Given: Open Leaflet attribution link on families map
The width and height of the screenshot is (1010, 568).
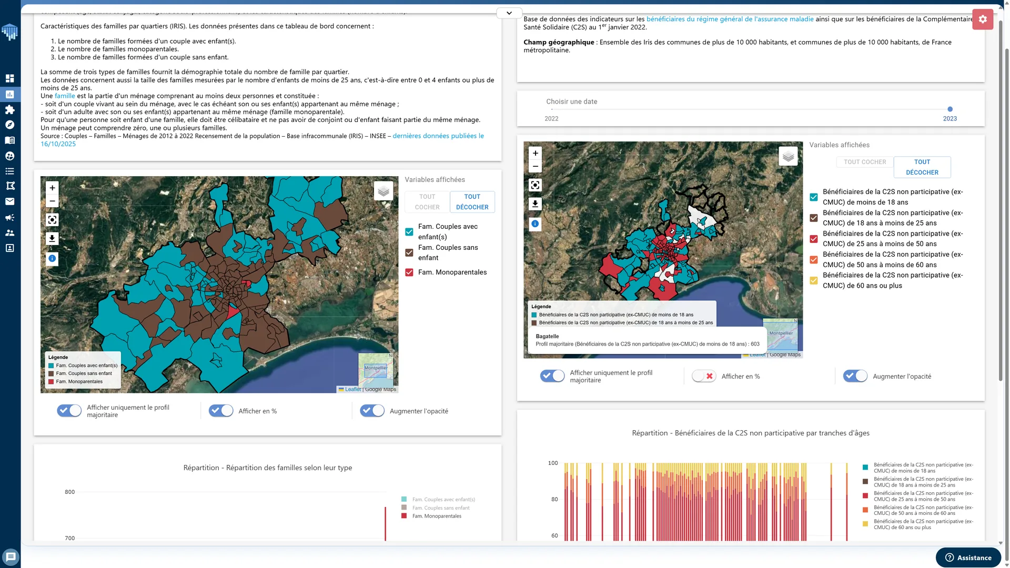Looking at the screenshot, I should (x=352, y=390).
